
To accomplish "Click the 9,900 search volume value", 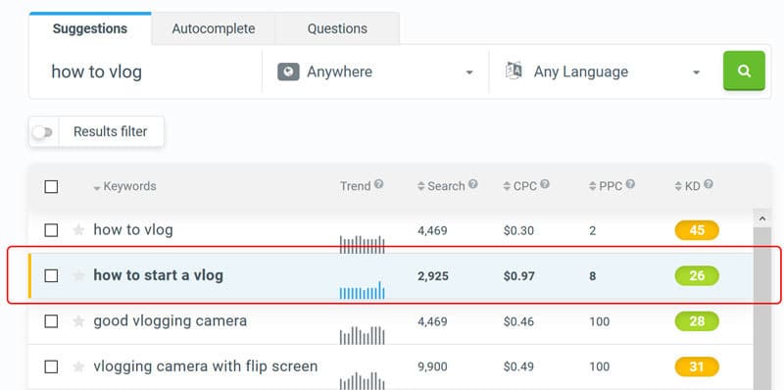I will point(432,367).
